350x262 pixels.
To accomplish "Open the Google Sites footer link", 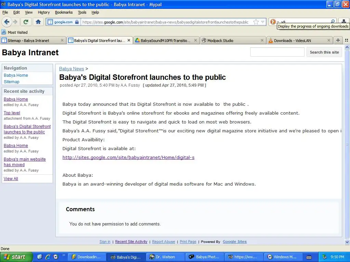I will click(x=234, y=242).
